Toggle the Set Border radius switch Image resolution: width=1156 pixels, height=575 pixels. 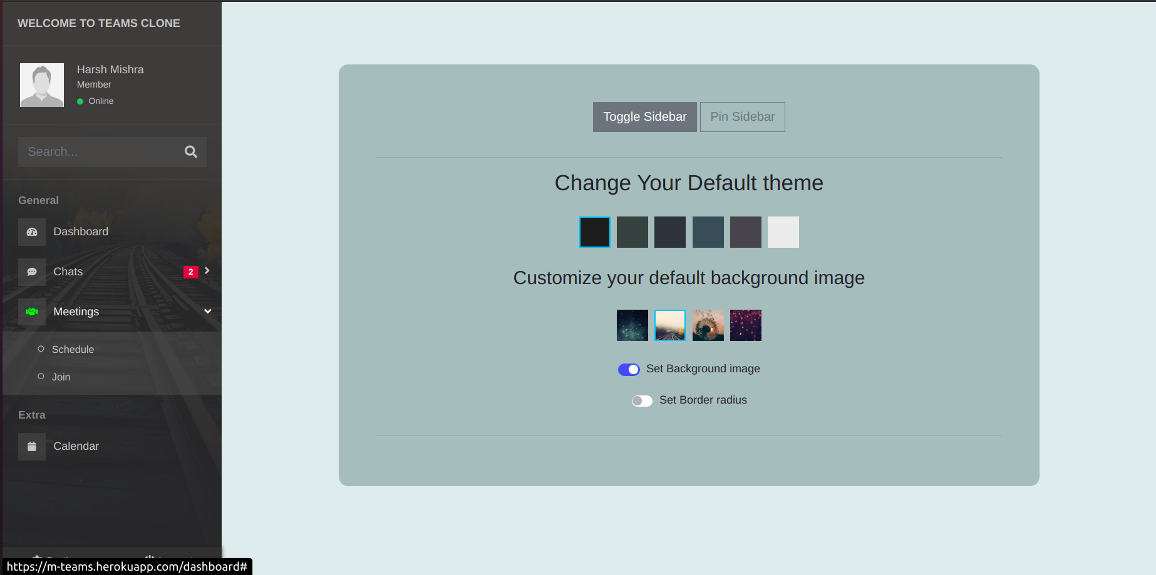click(x=642, y=400)
